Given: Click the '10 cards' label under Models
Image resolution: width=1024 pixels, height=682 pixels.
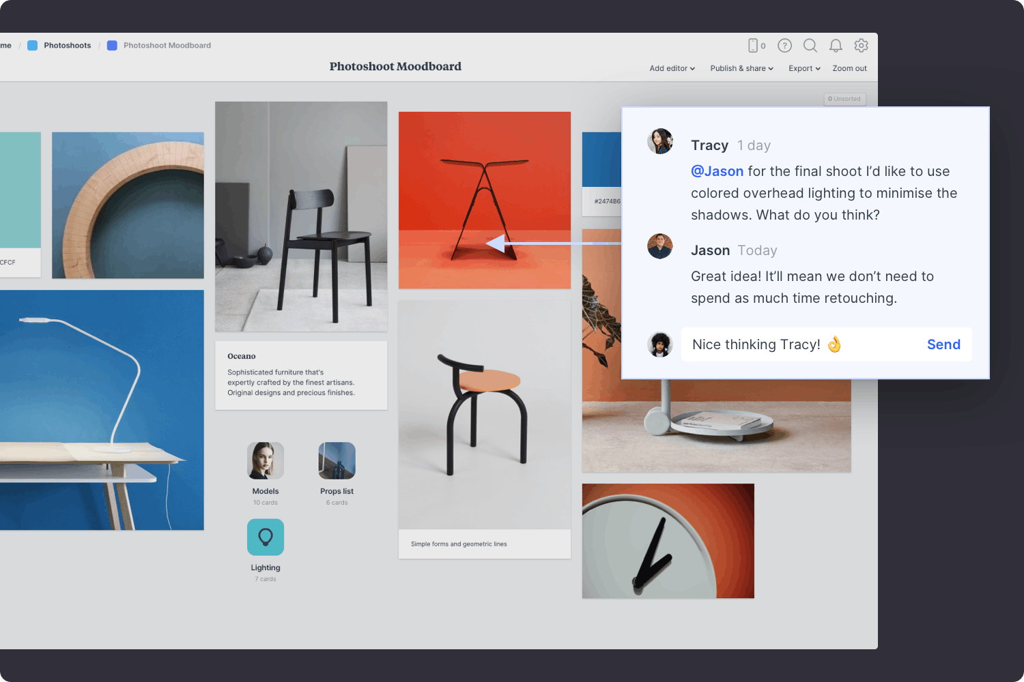Looking at the screenshot, I should coord(266,503).
